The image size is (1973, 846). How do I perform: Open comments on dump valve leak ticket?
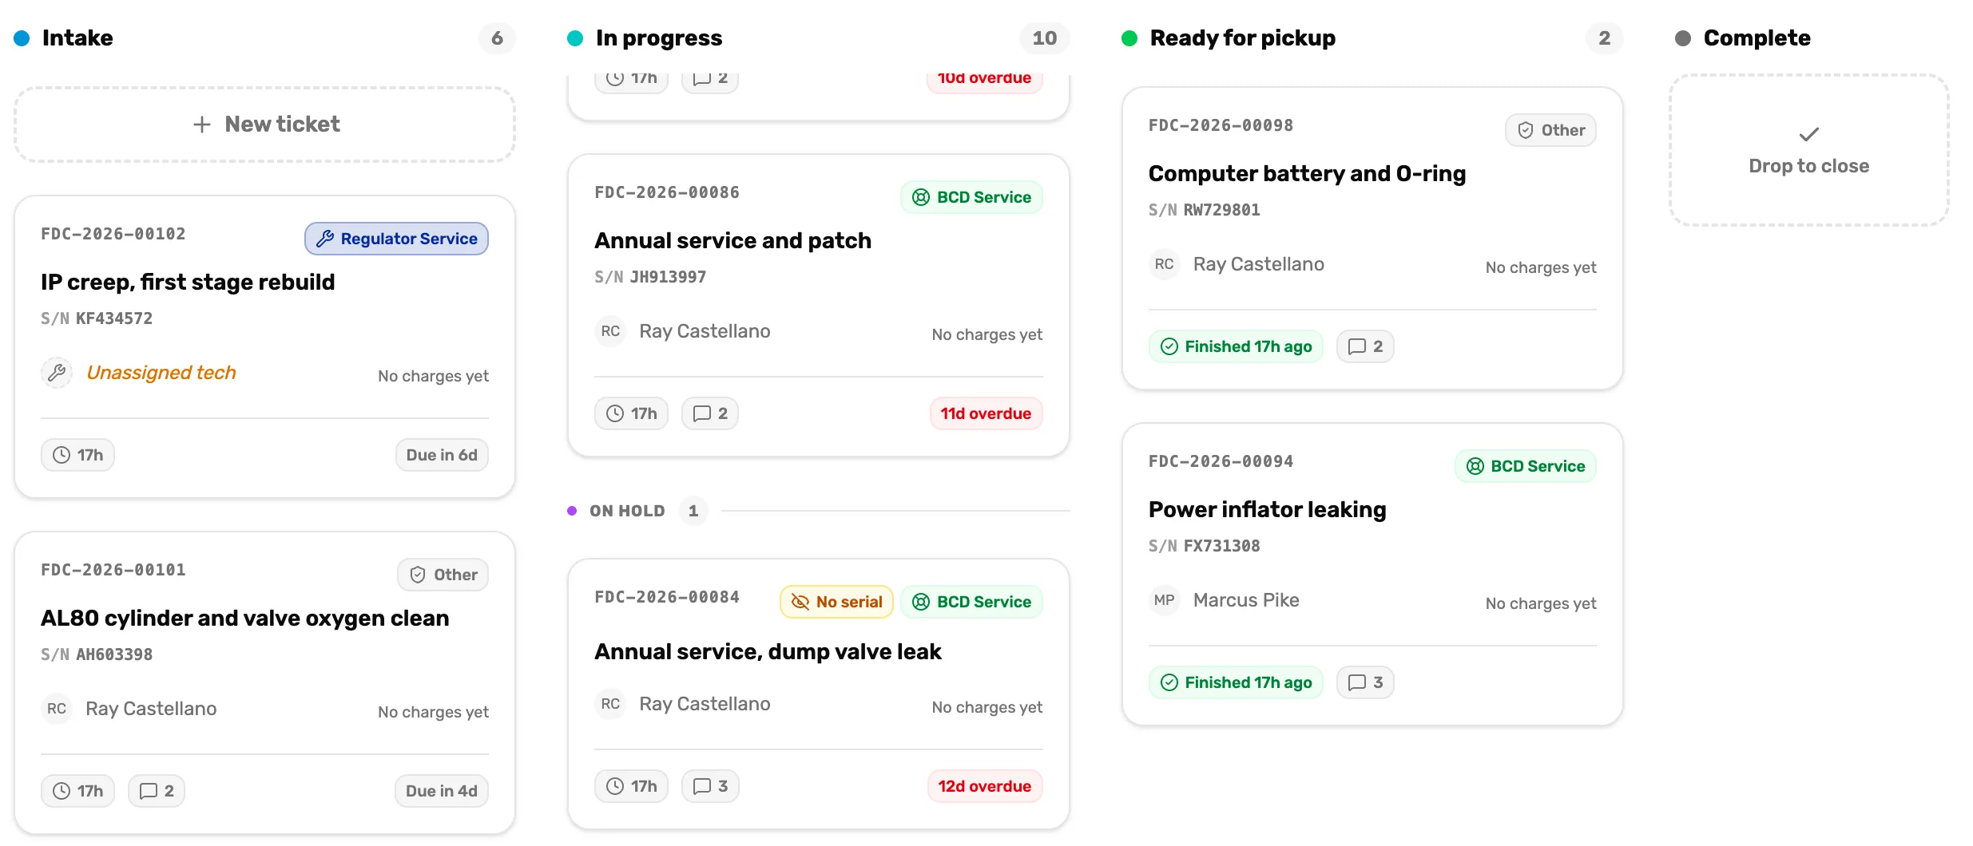tap(710, 786)
